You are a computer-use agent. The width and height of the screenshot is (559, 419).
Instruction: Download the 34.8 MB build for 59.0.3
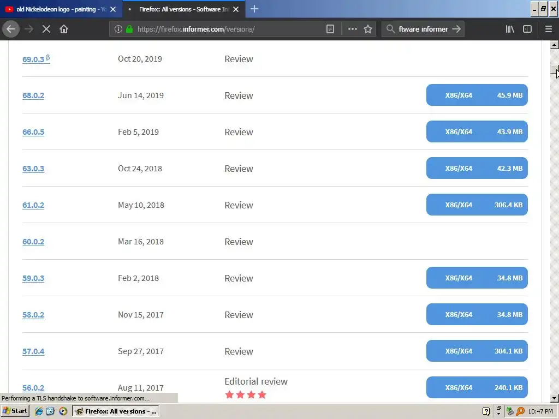477,278
